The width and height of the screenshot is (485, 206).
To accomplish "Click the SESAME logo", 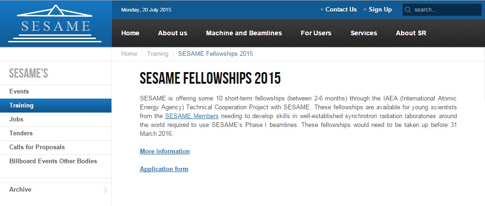I will click(55, 23).
